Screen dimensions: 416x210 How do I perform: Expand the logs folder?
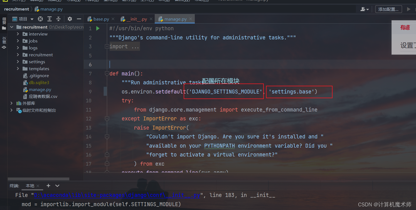[18, 48]
